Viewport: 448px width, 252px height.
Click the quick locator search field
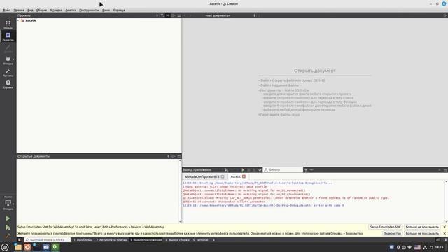tap(47, 240)
